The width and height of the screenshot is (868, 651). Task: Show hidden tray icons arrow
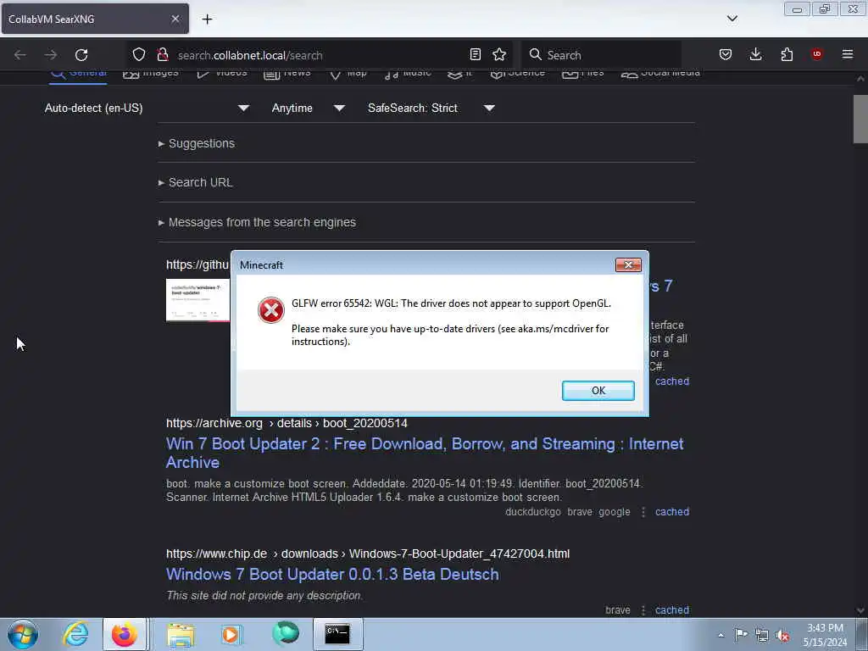[x=721, y=635]
